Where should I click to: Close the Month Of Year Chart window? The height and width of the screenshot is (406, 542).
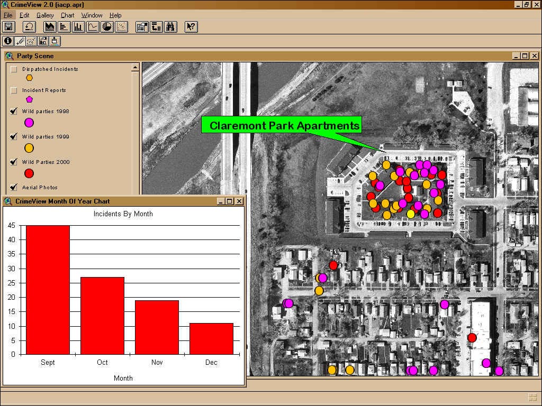239,201
